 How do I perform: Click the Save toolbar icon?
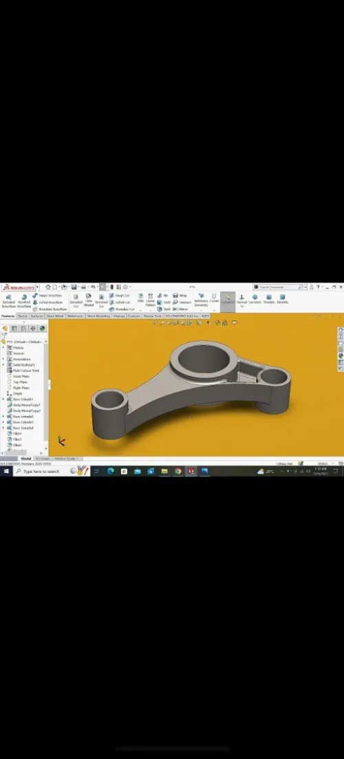pos(74,287)
